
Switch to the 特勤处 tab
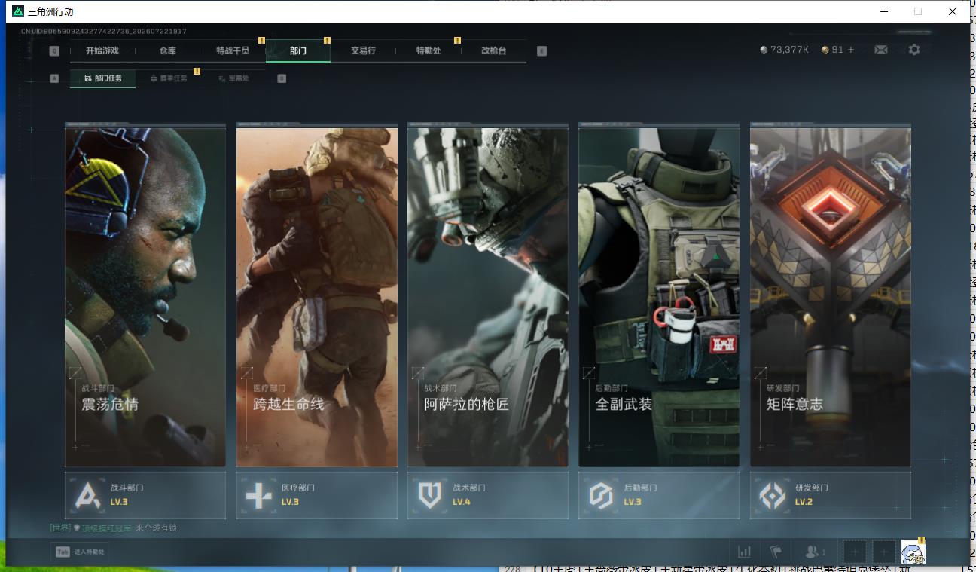click(429, 50)
